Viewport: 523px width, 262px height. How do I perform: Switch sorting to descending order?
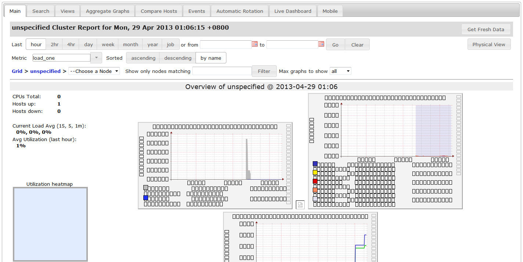[177, 58]
